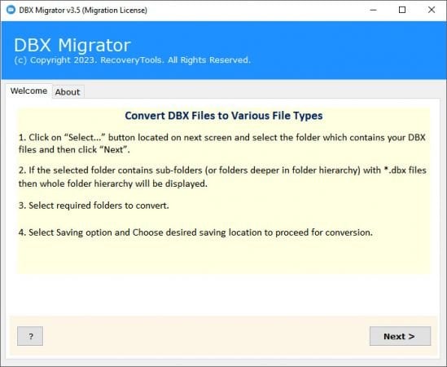Click empty yellow area beneath step 4
447x367 pixels.
tap(224, 255)
